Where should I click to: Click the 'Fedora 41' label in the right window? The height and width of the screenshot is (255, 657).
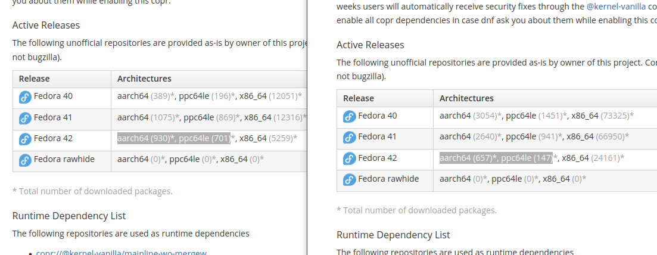pyautogui.click(x=378, y=136)
